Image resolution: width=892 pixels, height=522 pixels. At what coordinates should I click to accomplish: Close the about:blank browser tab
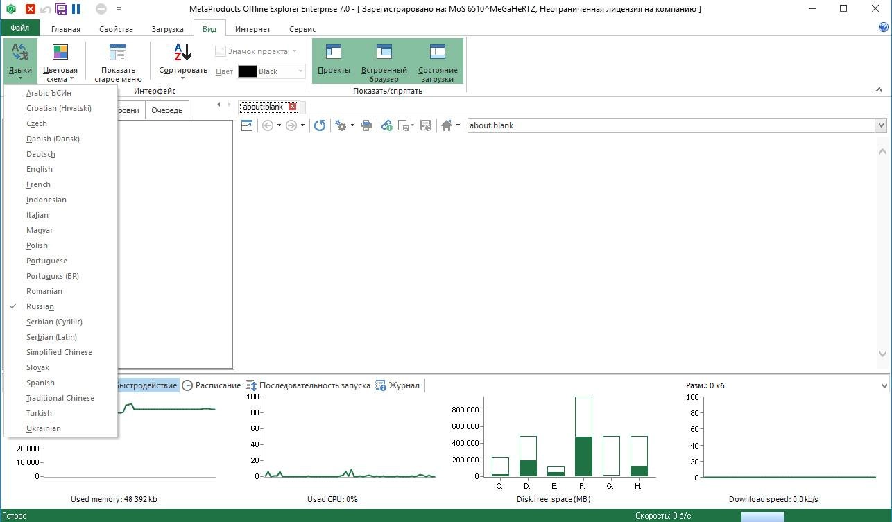292,107
